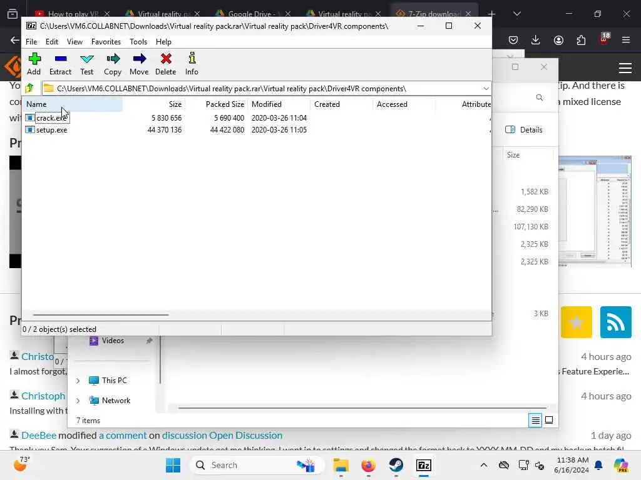Go up one folder level icon
The width and height of the screenshot is (641, 480).
[x=29, y=88]
